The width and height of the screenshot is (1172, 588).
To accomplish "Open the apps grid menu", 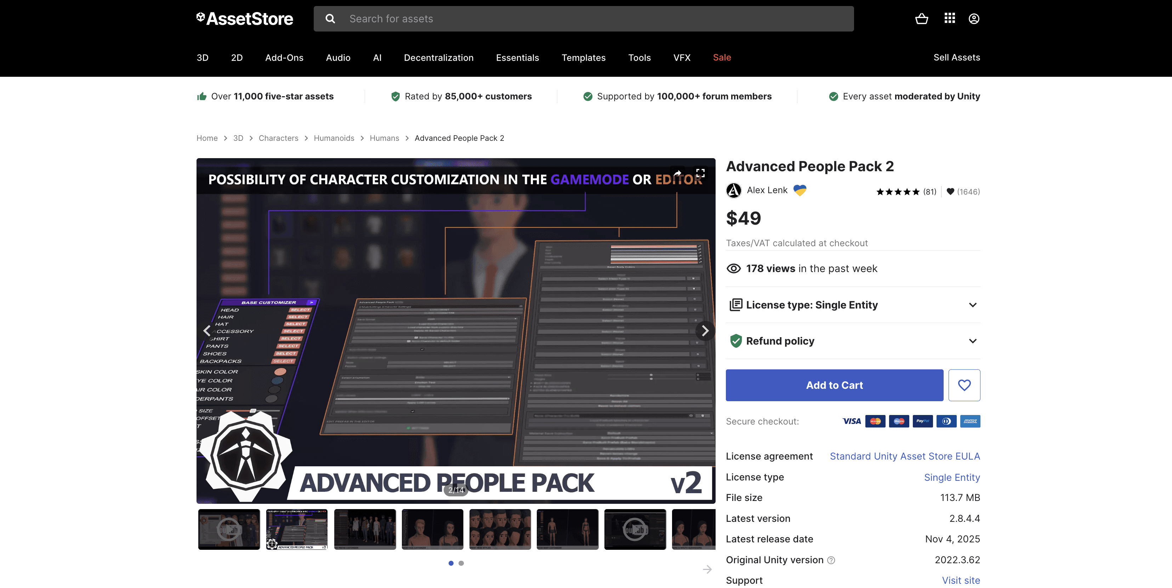I will click(x=950, y=18).
